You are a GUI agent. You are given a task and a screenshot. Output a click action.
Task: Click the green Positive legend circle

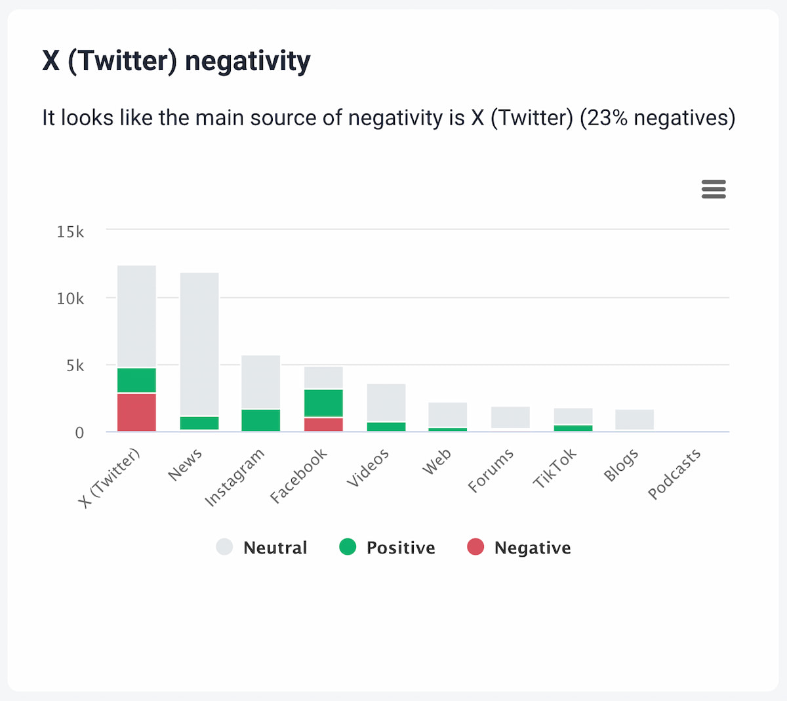348,547
